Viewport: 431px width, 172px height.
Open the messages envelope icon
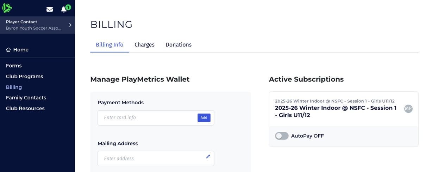pyautogui.click(x=50, y=10)
